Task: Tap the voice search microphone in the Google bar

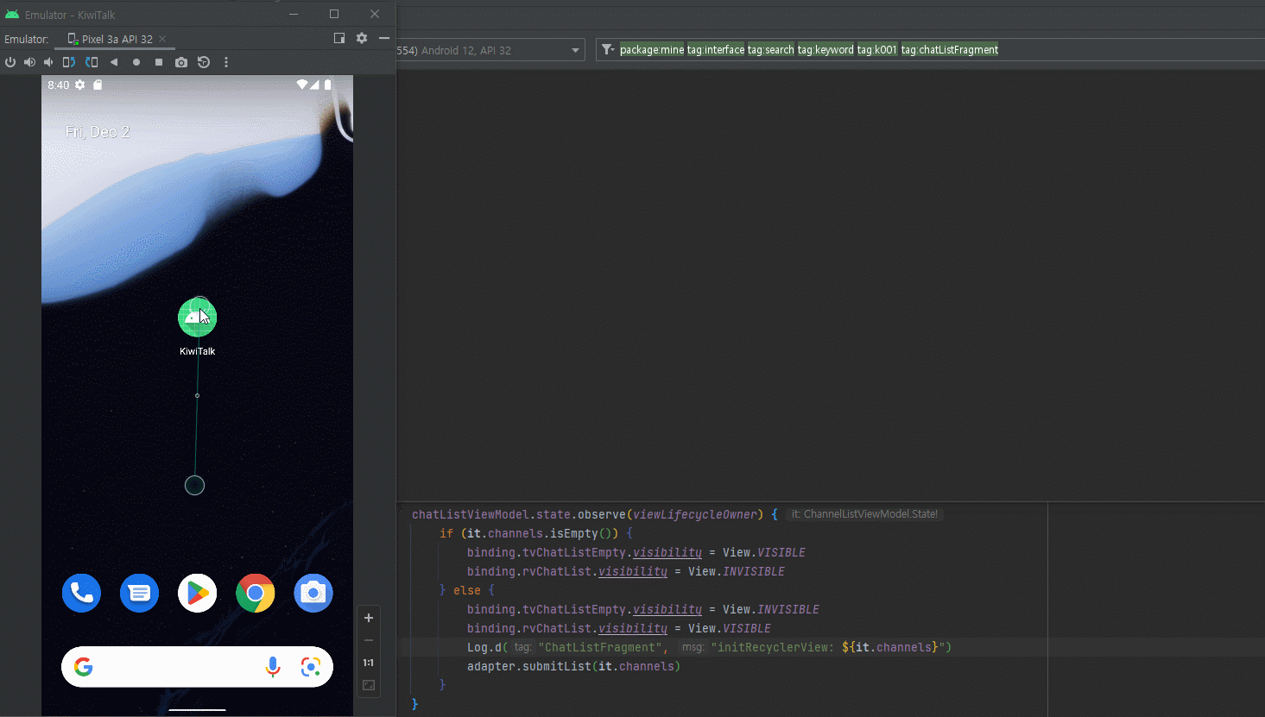Action: [273, 667]
